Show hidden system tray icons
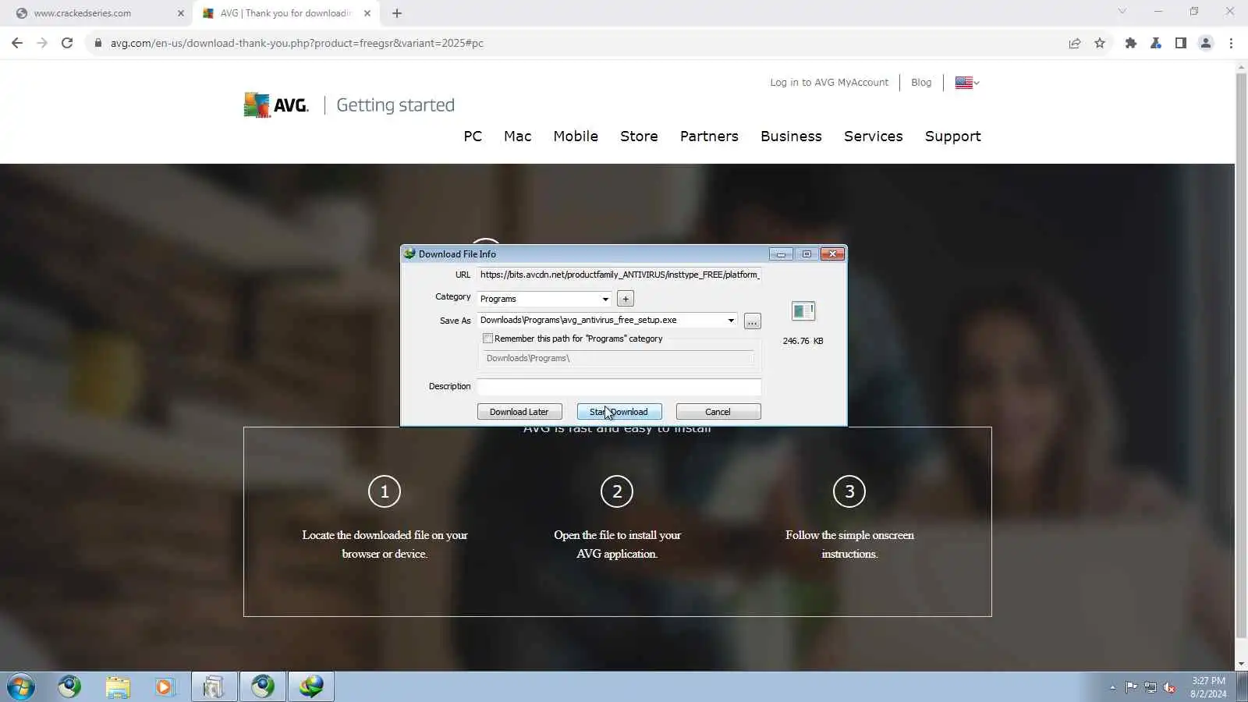Image resolution: width=1248 pixels, height=702 pixels. click(x=1112, y=688)
